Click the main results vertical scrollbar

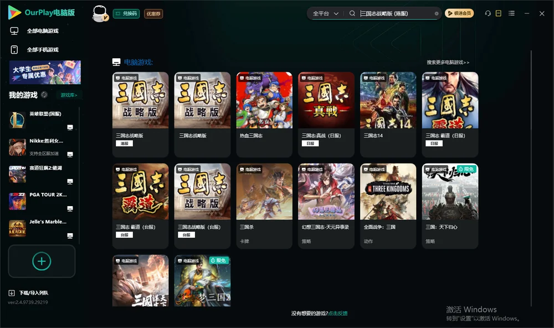click(531, 178)
